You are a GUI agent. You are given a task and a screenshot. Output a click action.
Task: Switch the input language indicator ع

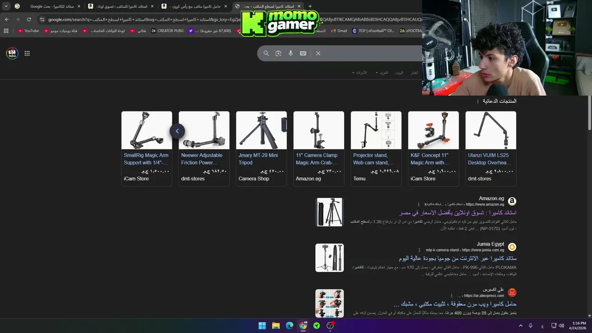click(x=543, y=326)
